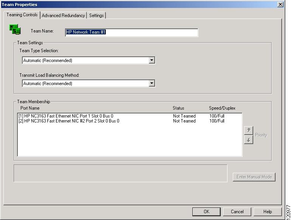Click the Port Name column header
The height and width of the screenshot is (220, 291).
pos(30,108)
